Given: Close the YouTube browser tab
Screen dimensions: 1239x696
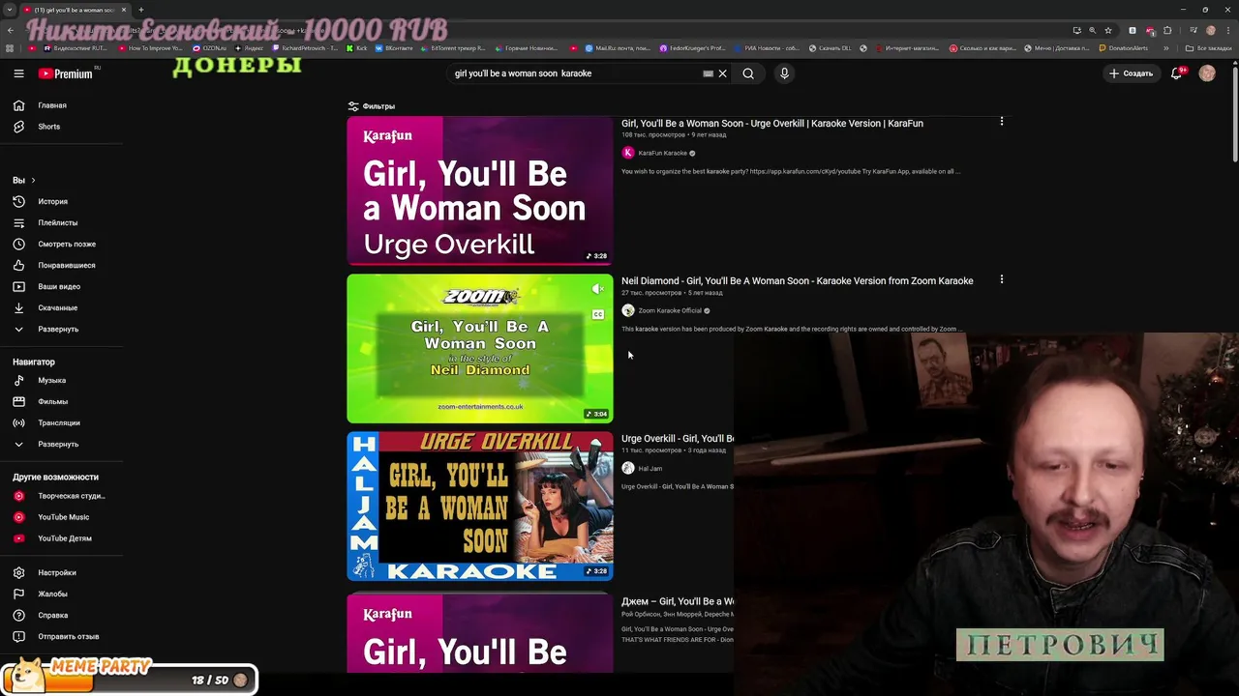Looking at the screenshot, I should point(124,10).
